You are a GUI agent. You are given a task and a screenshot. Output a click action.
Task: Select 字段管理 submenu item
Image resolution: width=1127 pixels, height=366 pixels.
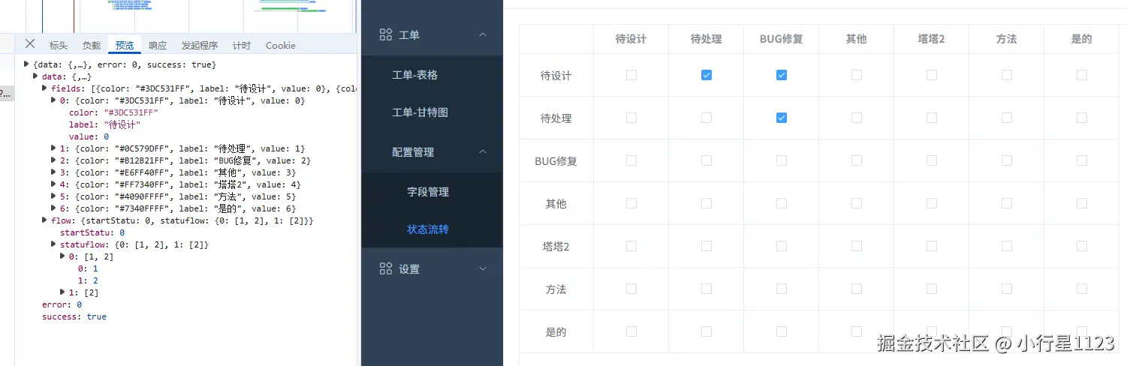click(x=428, y=192)
